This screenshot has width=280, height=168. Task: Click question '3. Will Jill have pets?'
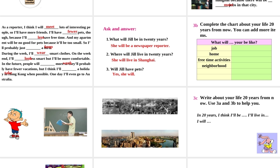pos(125,69)
